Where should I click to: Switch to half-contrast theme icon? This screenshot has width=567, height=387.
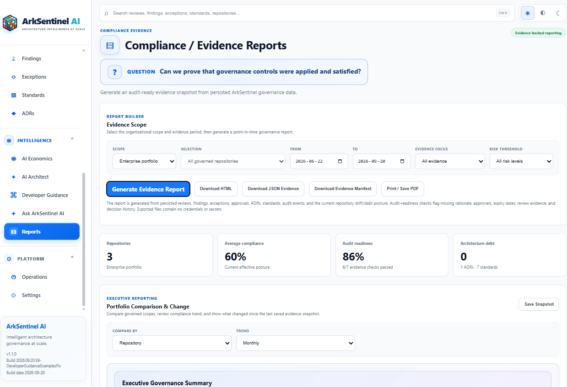click(x=543, y=13)
